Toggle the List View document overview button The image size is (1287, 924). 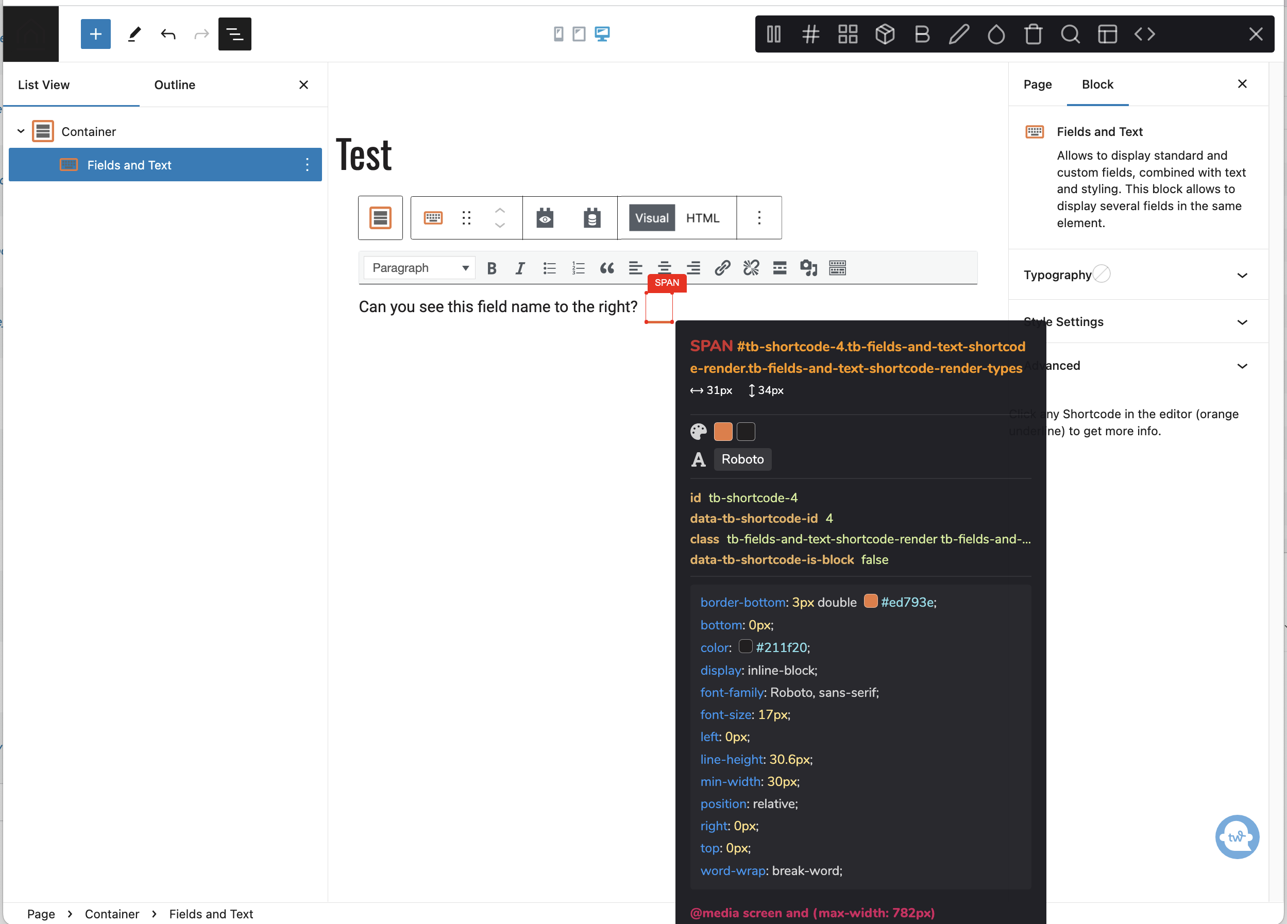click(234, 34)
